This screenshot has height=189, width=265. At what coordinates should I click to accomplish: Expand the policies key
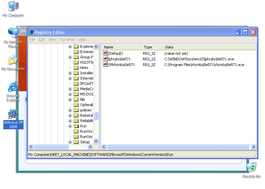(70, 110)
